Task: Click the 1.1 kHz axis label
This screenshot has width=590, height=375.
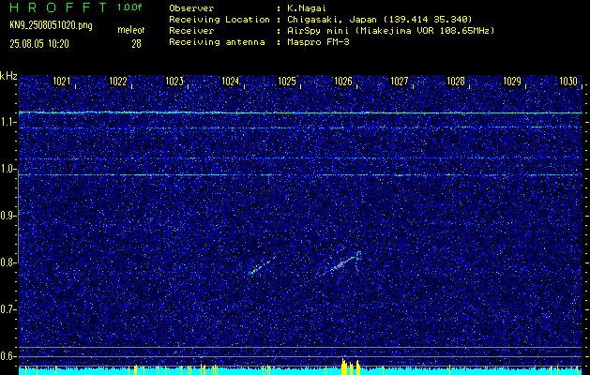Action: [x=7, y=122]
